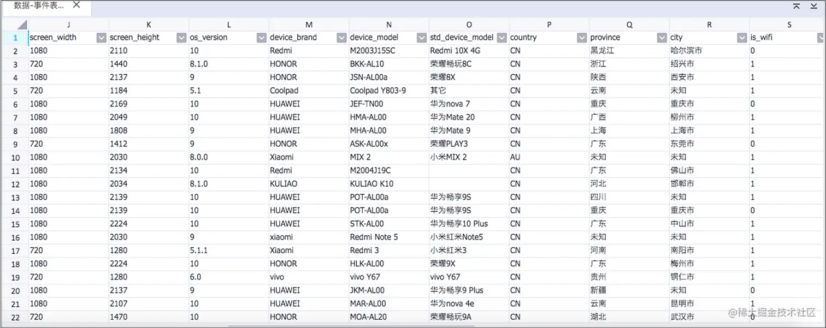Screen dimensions: 826x328
Task: Select column Q header
Action: tap(629, 25)
